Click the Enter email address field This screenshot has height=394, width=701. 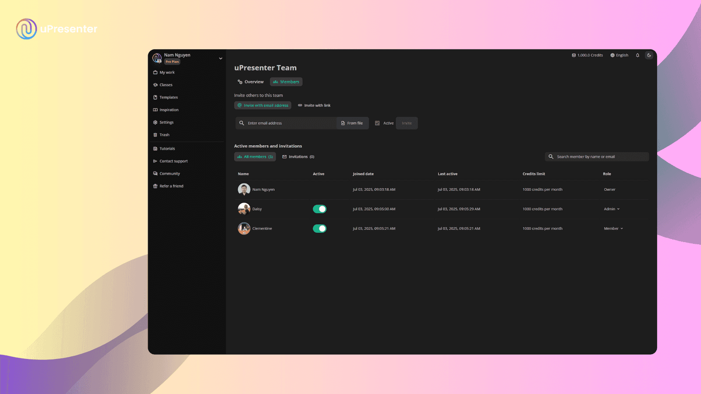286,123
